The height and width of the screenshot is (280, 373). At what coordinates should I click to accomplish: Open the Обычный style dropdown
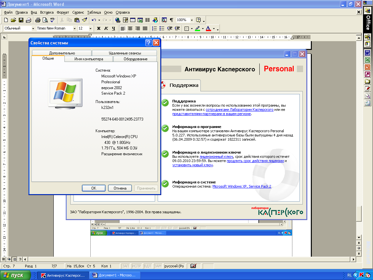[33, 29]
